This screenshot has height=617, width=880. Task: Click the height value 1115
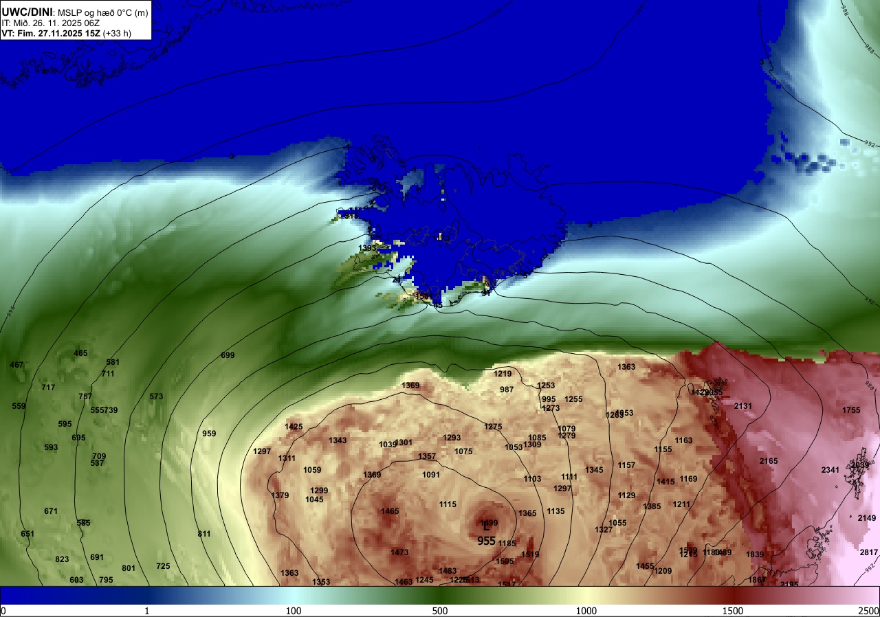(448, 504)
